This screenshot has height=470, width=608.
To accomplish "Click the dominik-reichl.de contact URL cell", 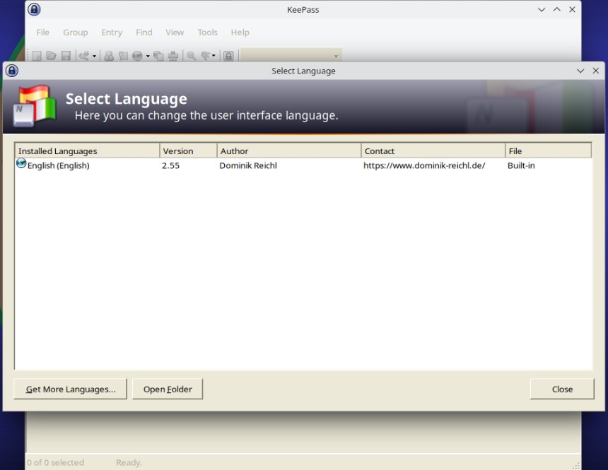I will [424, 165].
